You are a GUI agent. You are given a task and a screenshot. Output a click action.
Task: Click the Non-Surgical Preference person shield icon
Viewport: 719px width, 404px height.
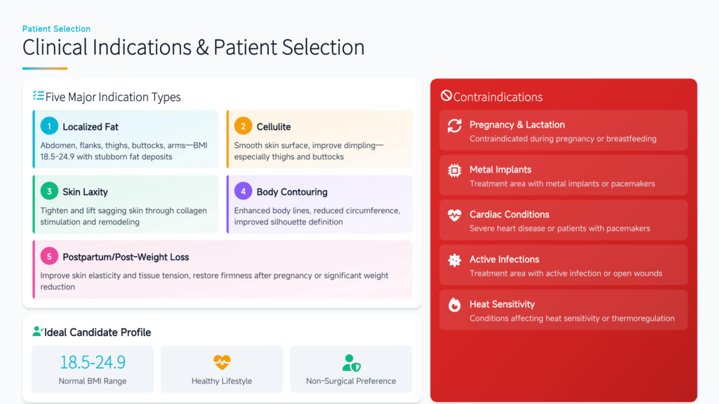pyautogui.click(x=351, y=363)
